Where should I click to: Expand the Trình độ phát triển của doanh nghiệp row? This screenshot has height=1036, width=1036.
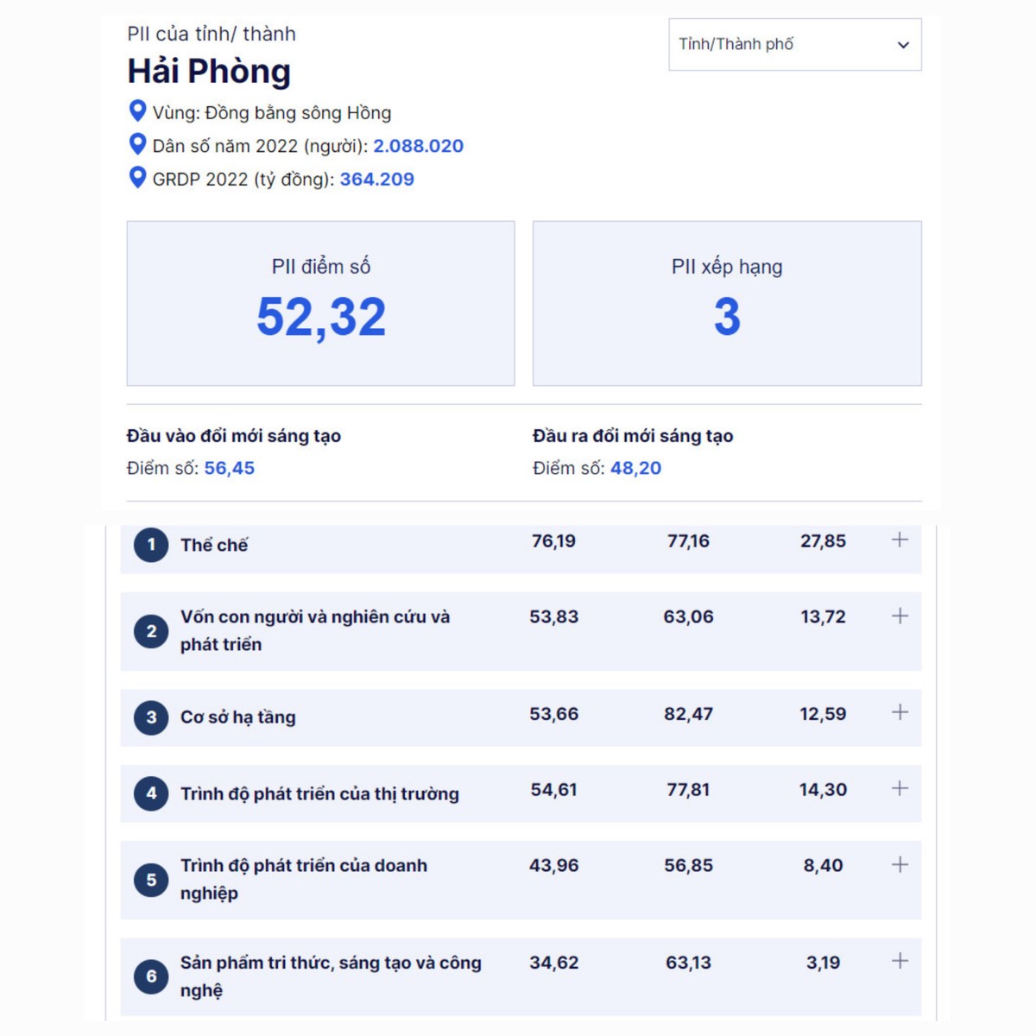tap(899, 864)
